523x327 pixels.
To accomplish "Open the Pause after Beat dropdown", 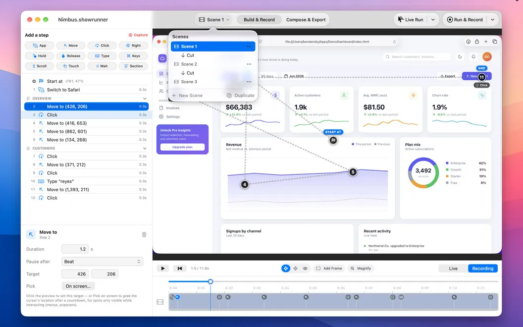I will pyautogui.click(x=103, y=262).
